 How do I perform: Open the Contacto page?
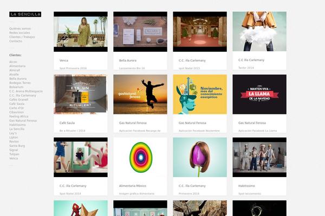tap(16, 41)
